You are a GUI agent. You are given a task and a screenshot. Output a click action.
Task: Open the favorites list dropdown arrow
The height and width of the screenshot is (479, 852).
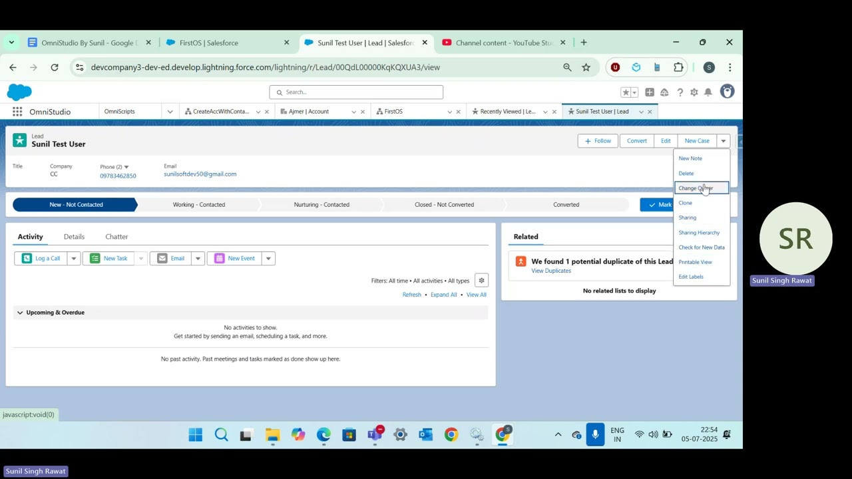(634, 92)
